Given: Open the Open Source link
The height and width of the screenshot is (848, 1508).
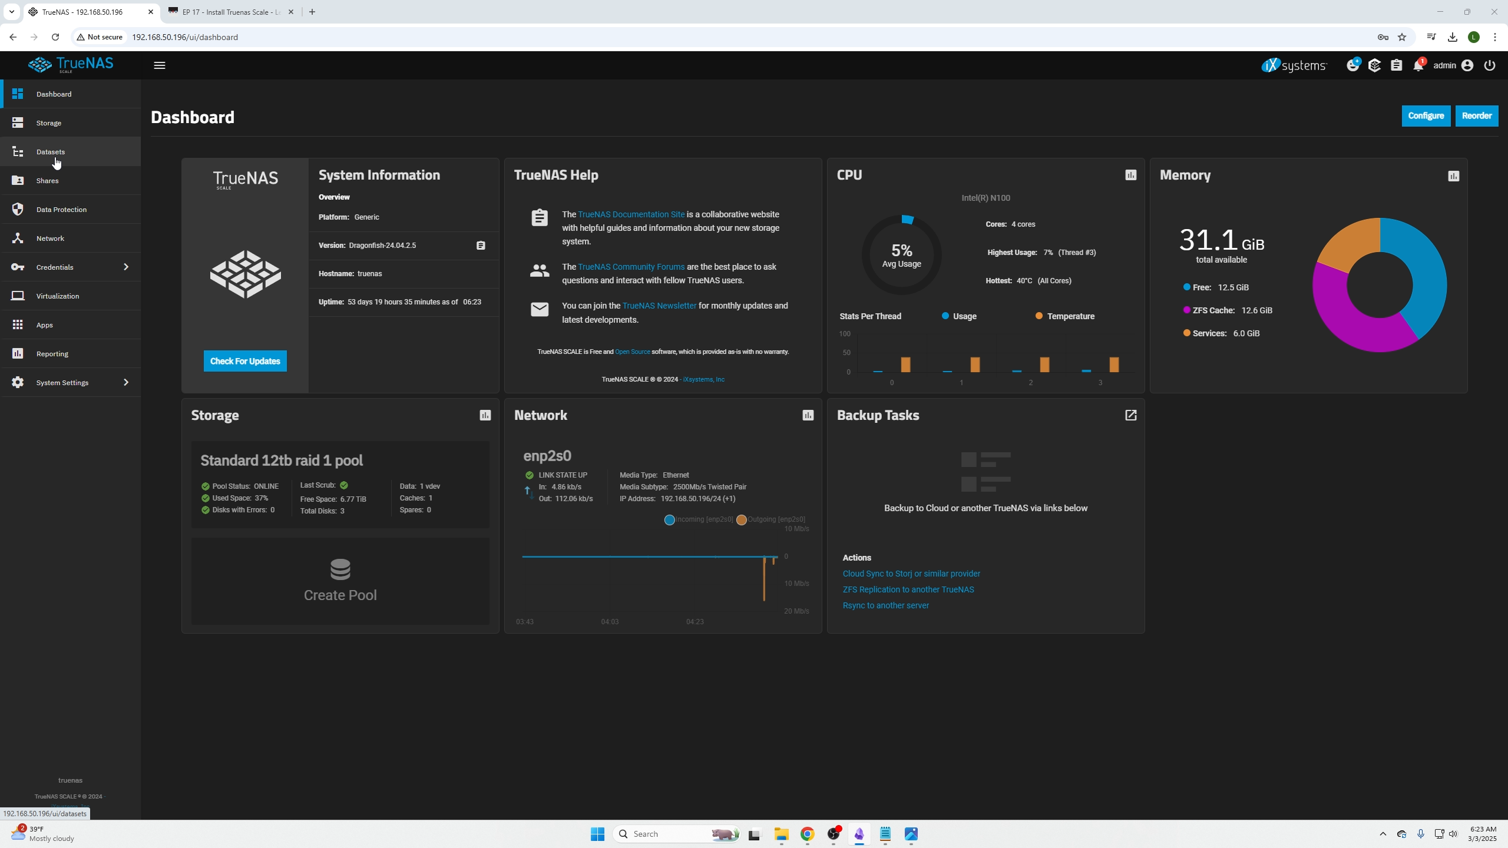Looking at the screenshot, I should click(x=632, y=352).
